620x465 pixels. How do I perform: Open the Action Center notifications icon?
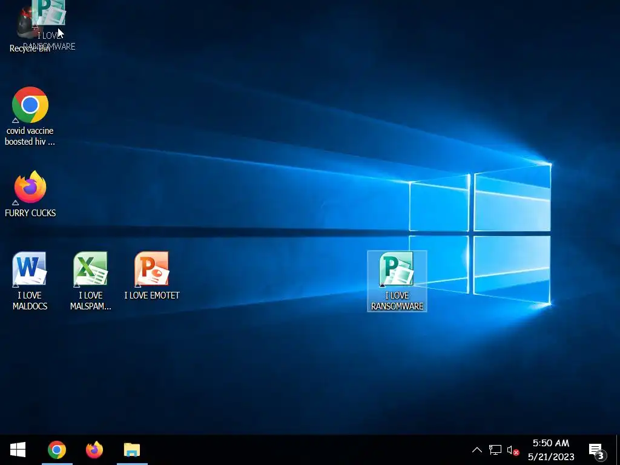[x=598, y=450]
